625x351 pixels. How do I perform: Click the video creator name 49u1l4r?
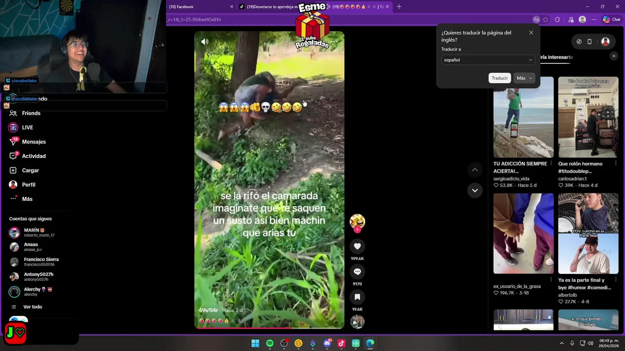click(x=208, y=310)
